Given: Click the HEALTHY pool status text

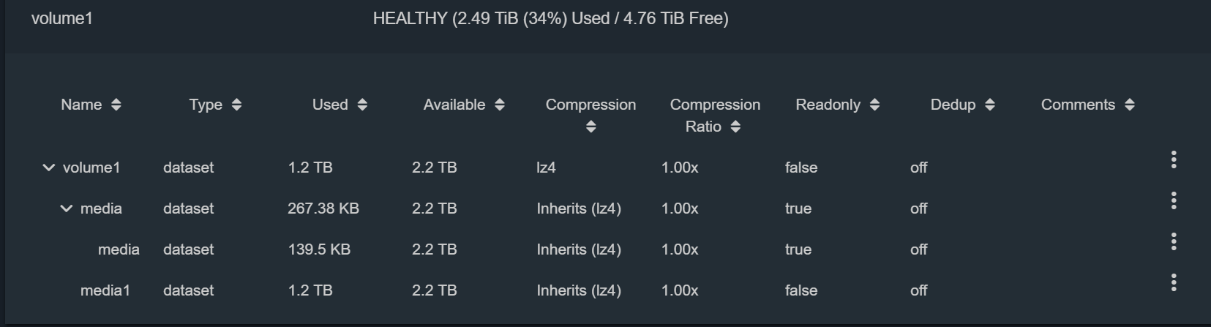Looking at the screenshot, I should point(410,18).
